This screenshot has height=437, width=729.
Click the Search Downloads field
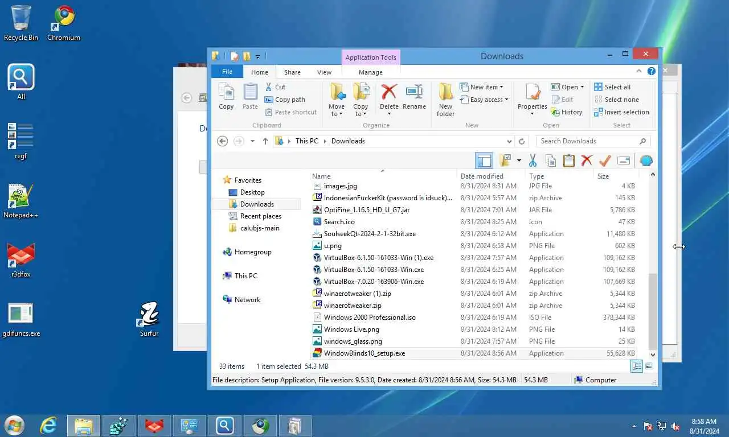point(593,141)
